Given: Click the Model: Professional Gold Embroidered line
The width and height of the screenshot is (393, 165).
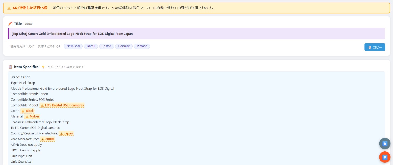Looking at the screenshot, I should point(63,89).
